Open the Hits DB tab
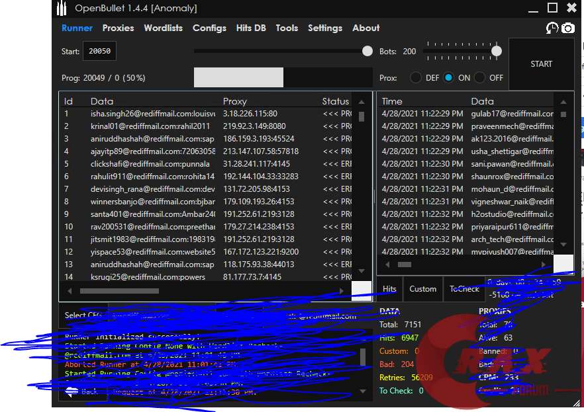Screen dimensions: 584x412 pyautogui.click(x=251, y=28)
